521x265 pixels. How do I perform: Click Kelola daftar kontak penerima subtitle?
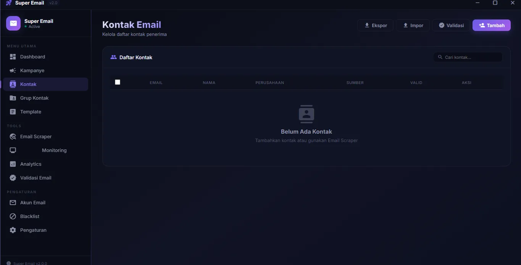click(134, 34)
